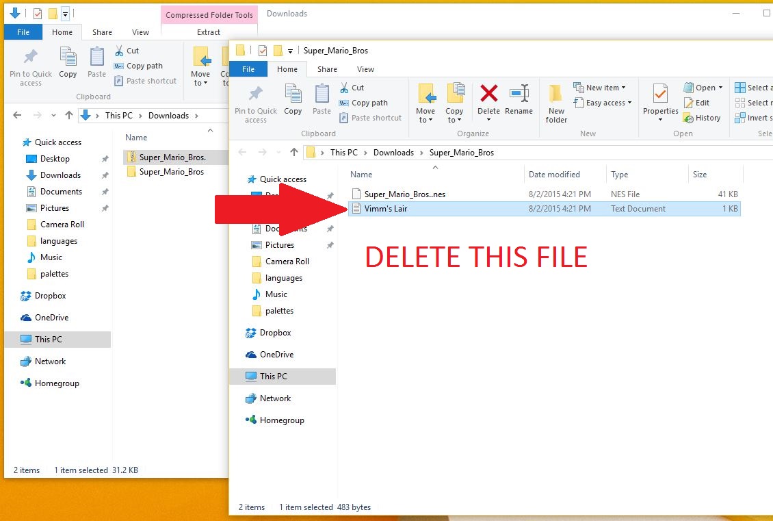Switch to the Share tab
The height and width of the screenshot is (521, 773).
pyautogui.click(x=327, y=68)
